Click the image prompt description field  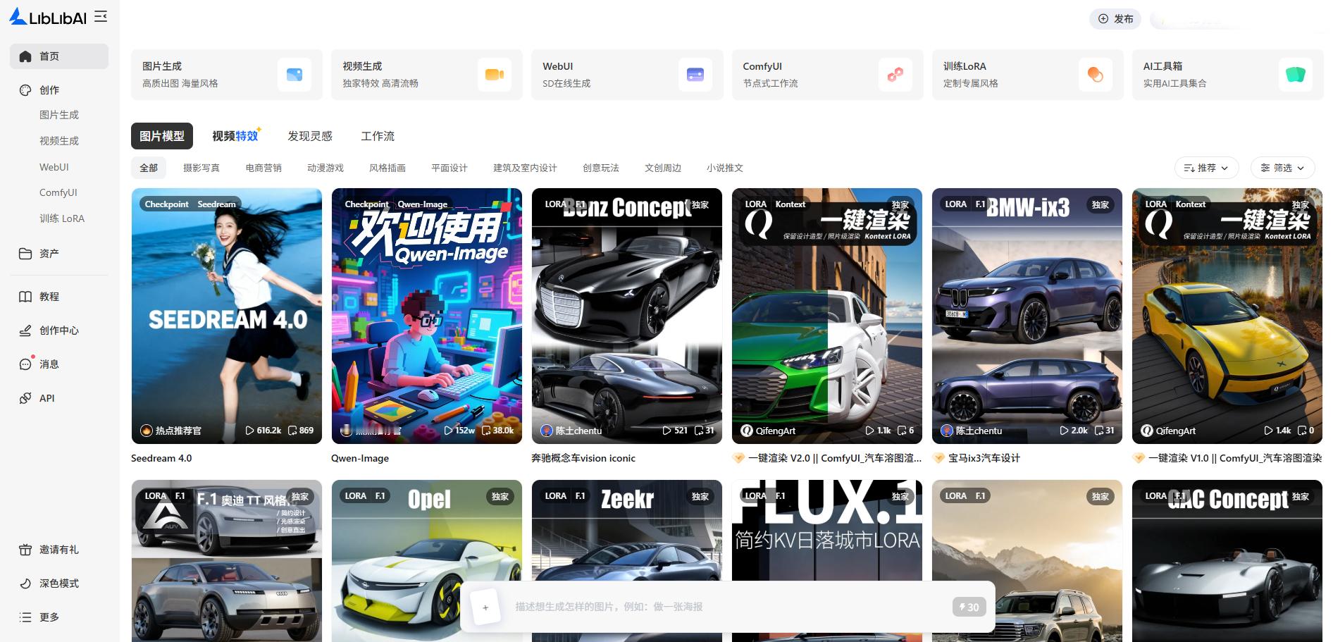(x=727, y=607)
